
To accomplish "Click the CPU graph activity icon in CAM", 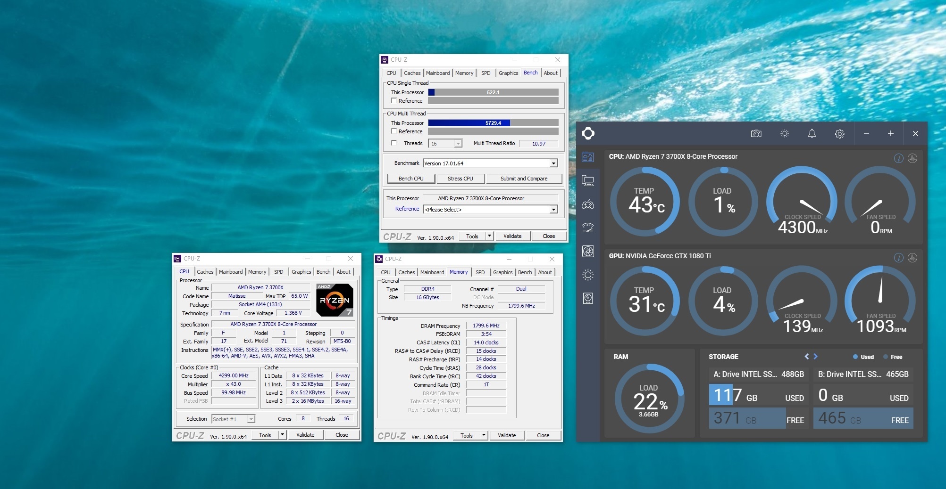I will point(913,158).
